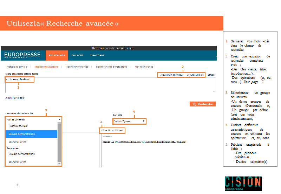Select the 'et' operator radio button
281x194 pixels.
coord(103,130)
